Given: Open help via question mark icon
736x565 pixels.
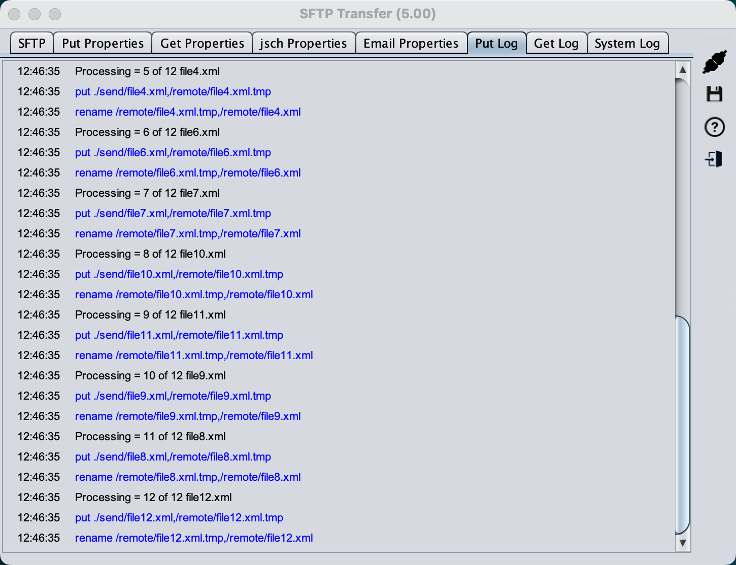Looking at the screenshot, I should [x=714, y=127].
